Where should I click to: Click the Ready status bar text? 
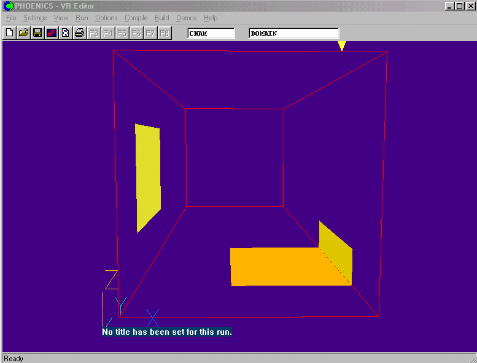click(14, 359)
